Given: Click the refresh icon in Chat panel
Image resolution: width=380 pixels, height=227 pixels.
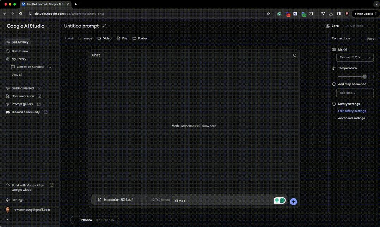Looking at the screenshot, I should (295, 55).
